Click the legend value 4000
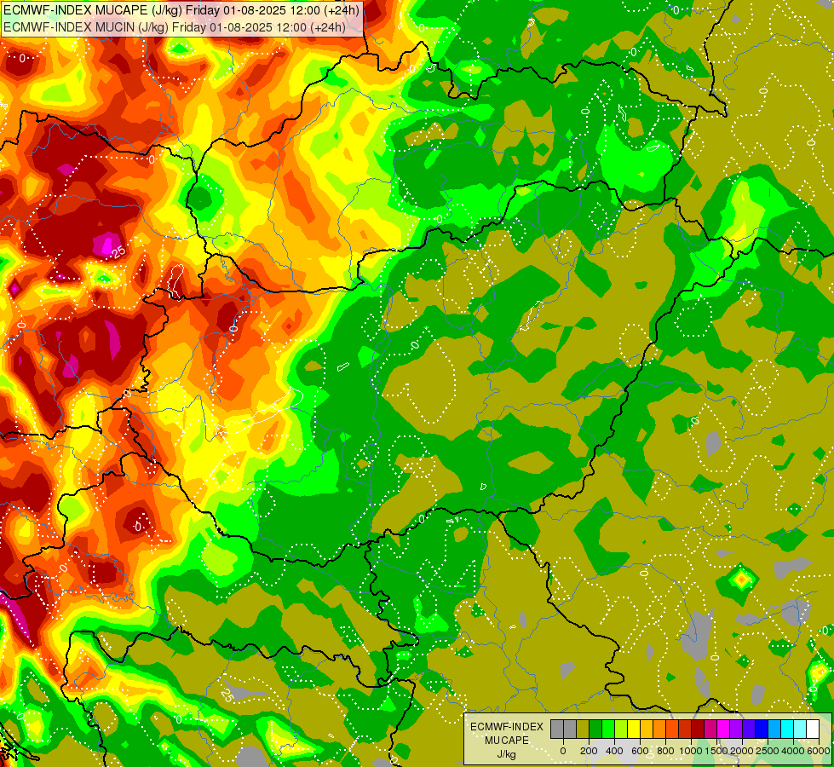 793,751
